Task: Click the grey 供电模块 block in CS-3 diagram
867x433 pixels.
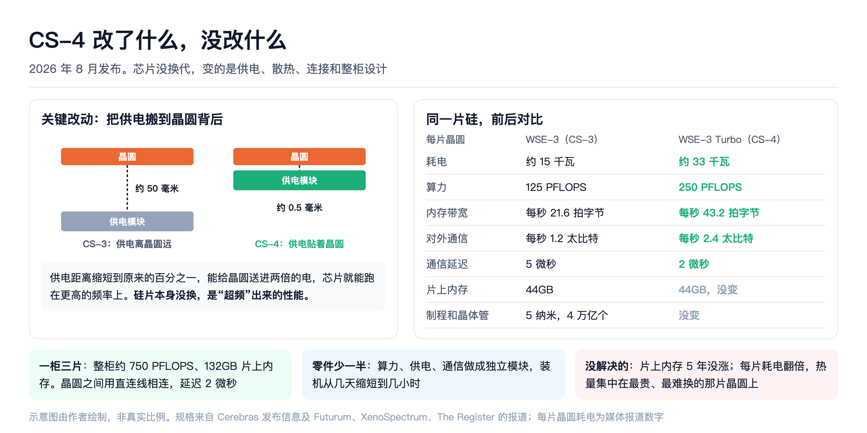Action: 127,221
